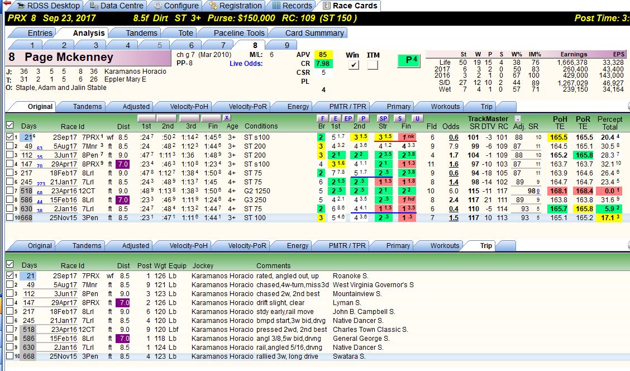Click the red 168.1 PoH TE cell
Screen dimensions: 630x371
tap(559, 191)
